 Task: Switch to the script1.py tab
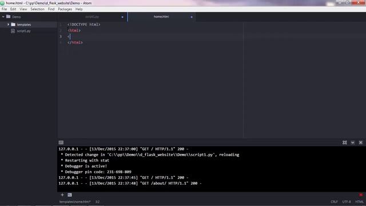[92, 17]
